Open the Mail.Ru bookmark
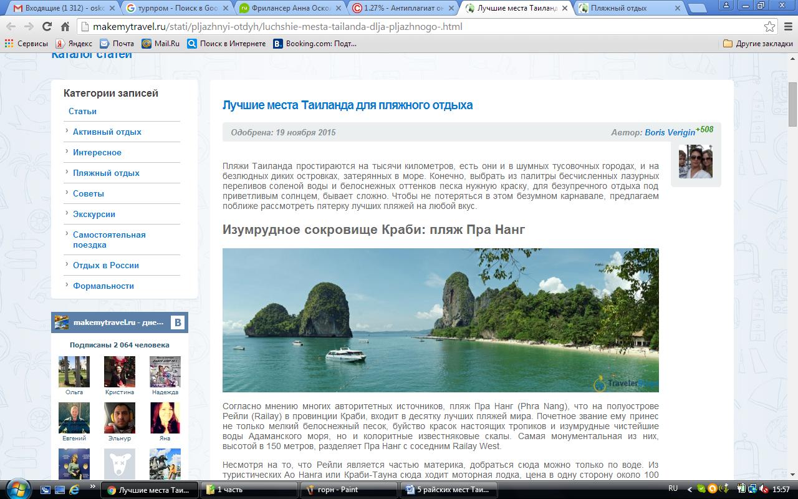Viewport: 798px width, 499px height. tap(160, 44)
